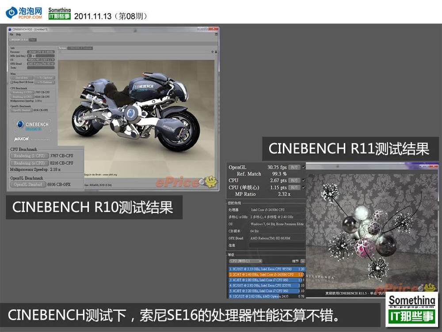Click the 'CINEBENCH R10测试结果' caption
Screen dimensions: 442x332
click(92, 207)
